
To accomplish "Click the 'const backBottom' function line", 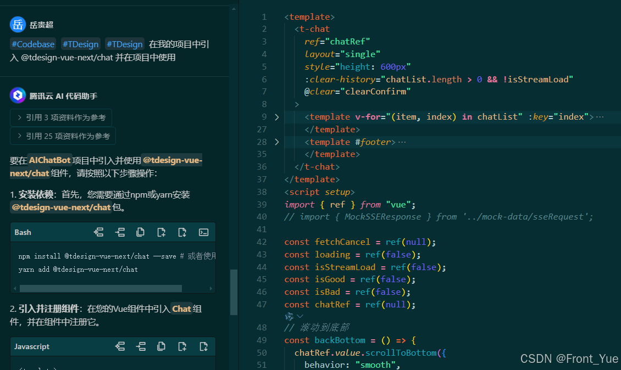I will pos(350,340).
